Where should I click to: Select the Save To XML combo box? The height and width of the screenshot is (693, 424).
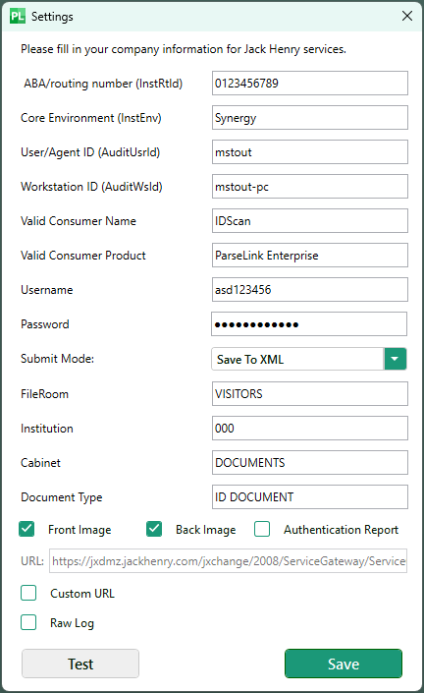pos(309,359)
